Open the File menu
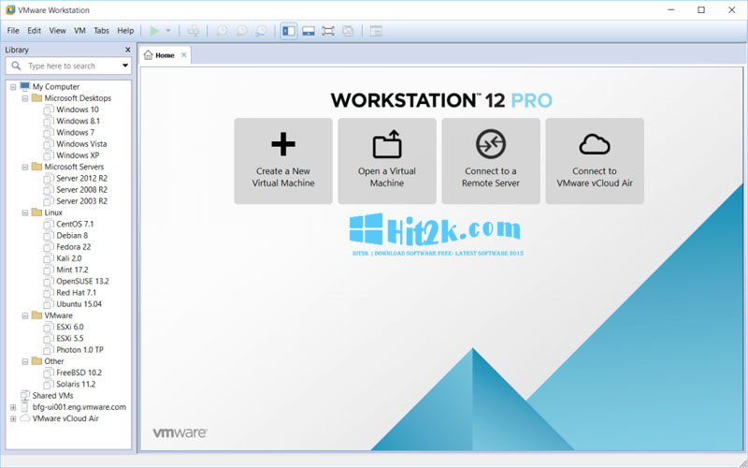Viewport: 748px width, 468px height. coord(13,31)
